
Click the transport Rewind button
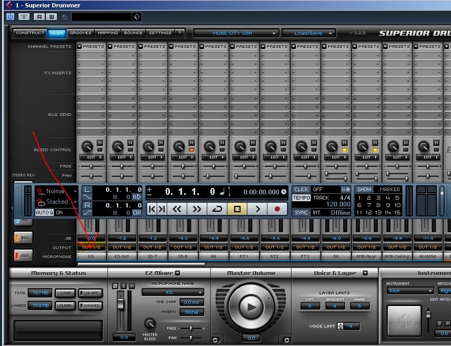pyautogui.click(x=177, y=209)
